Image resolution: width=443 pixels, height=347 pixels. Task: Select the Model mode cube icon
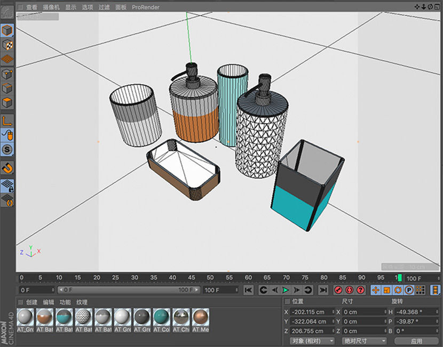click(x=7, y=30)
